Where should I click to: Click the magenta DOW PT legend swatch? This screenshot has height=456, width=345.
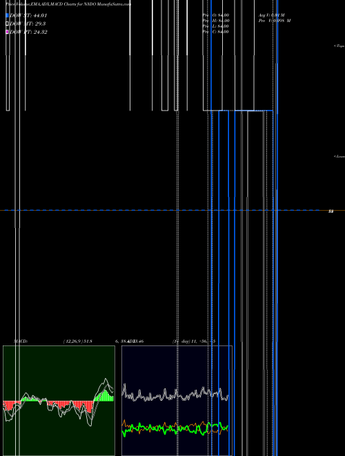pyautogui.click(x=8, y=32)
